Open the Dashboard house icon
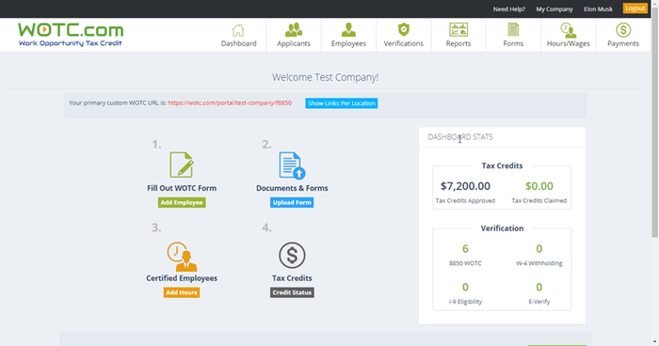The image size is (659, 346). pyautogui.click(x=238, y=30)
